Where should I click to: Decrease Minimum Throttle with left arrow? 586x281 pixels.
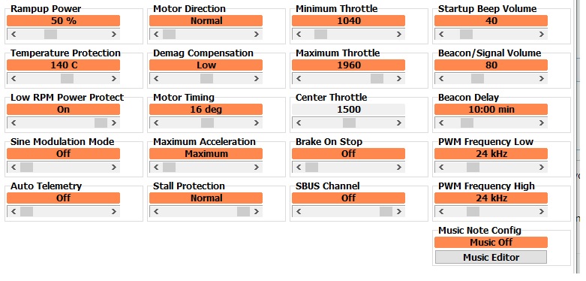tap(299, 35)
